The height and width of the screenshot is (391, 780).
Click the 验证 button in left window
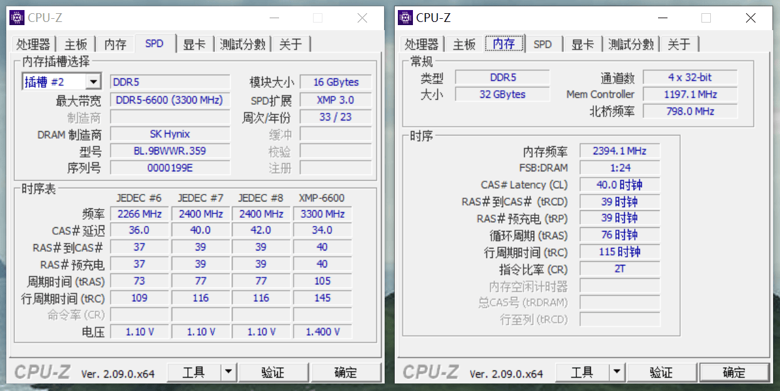(274, 372)
